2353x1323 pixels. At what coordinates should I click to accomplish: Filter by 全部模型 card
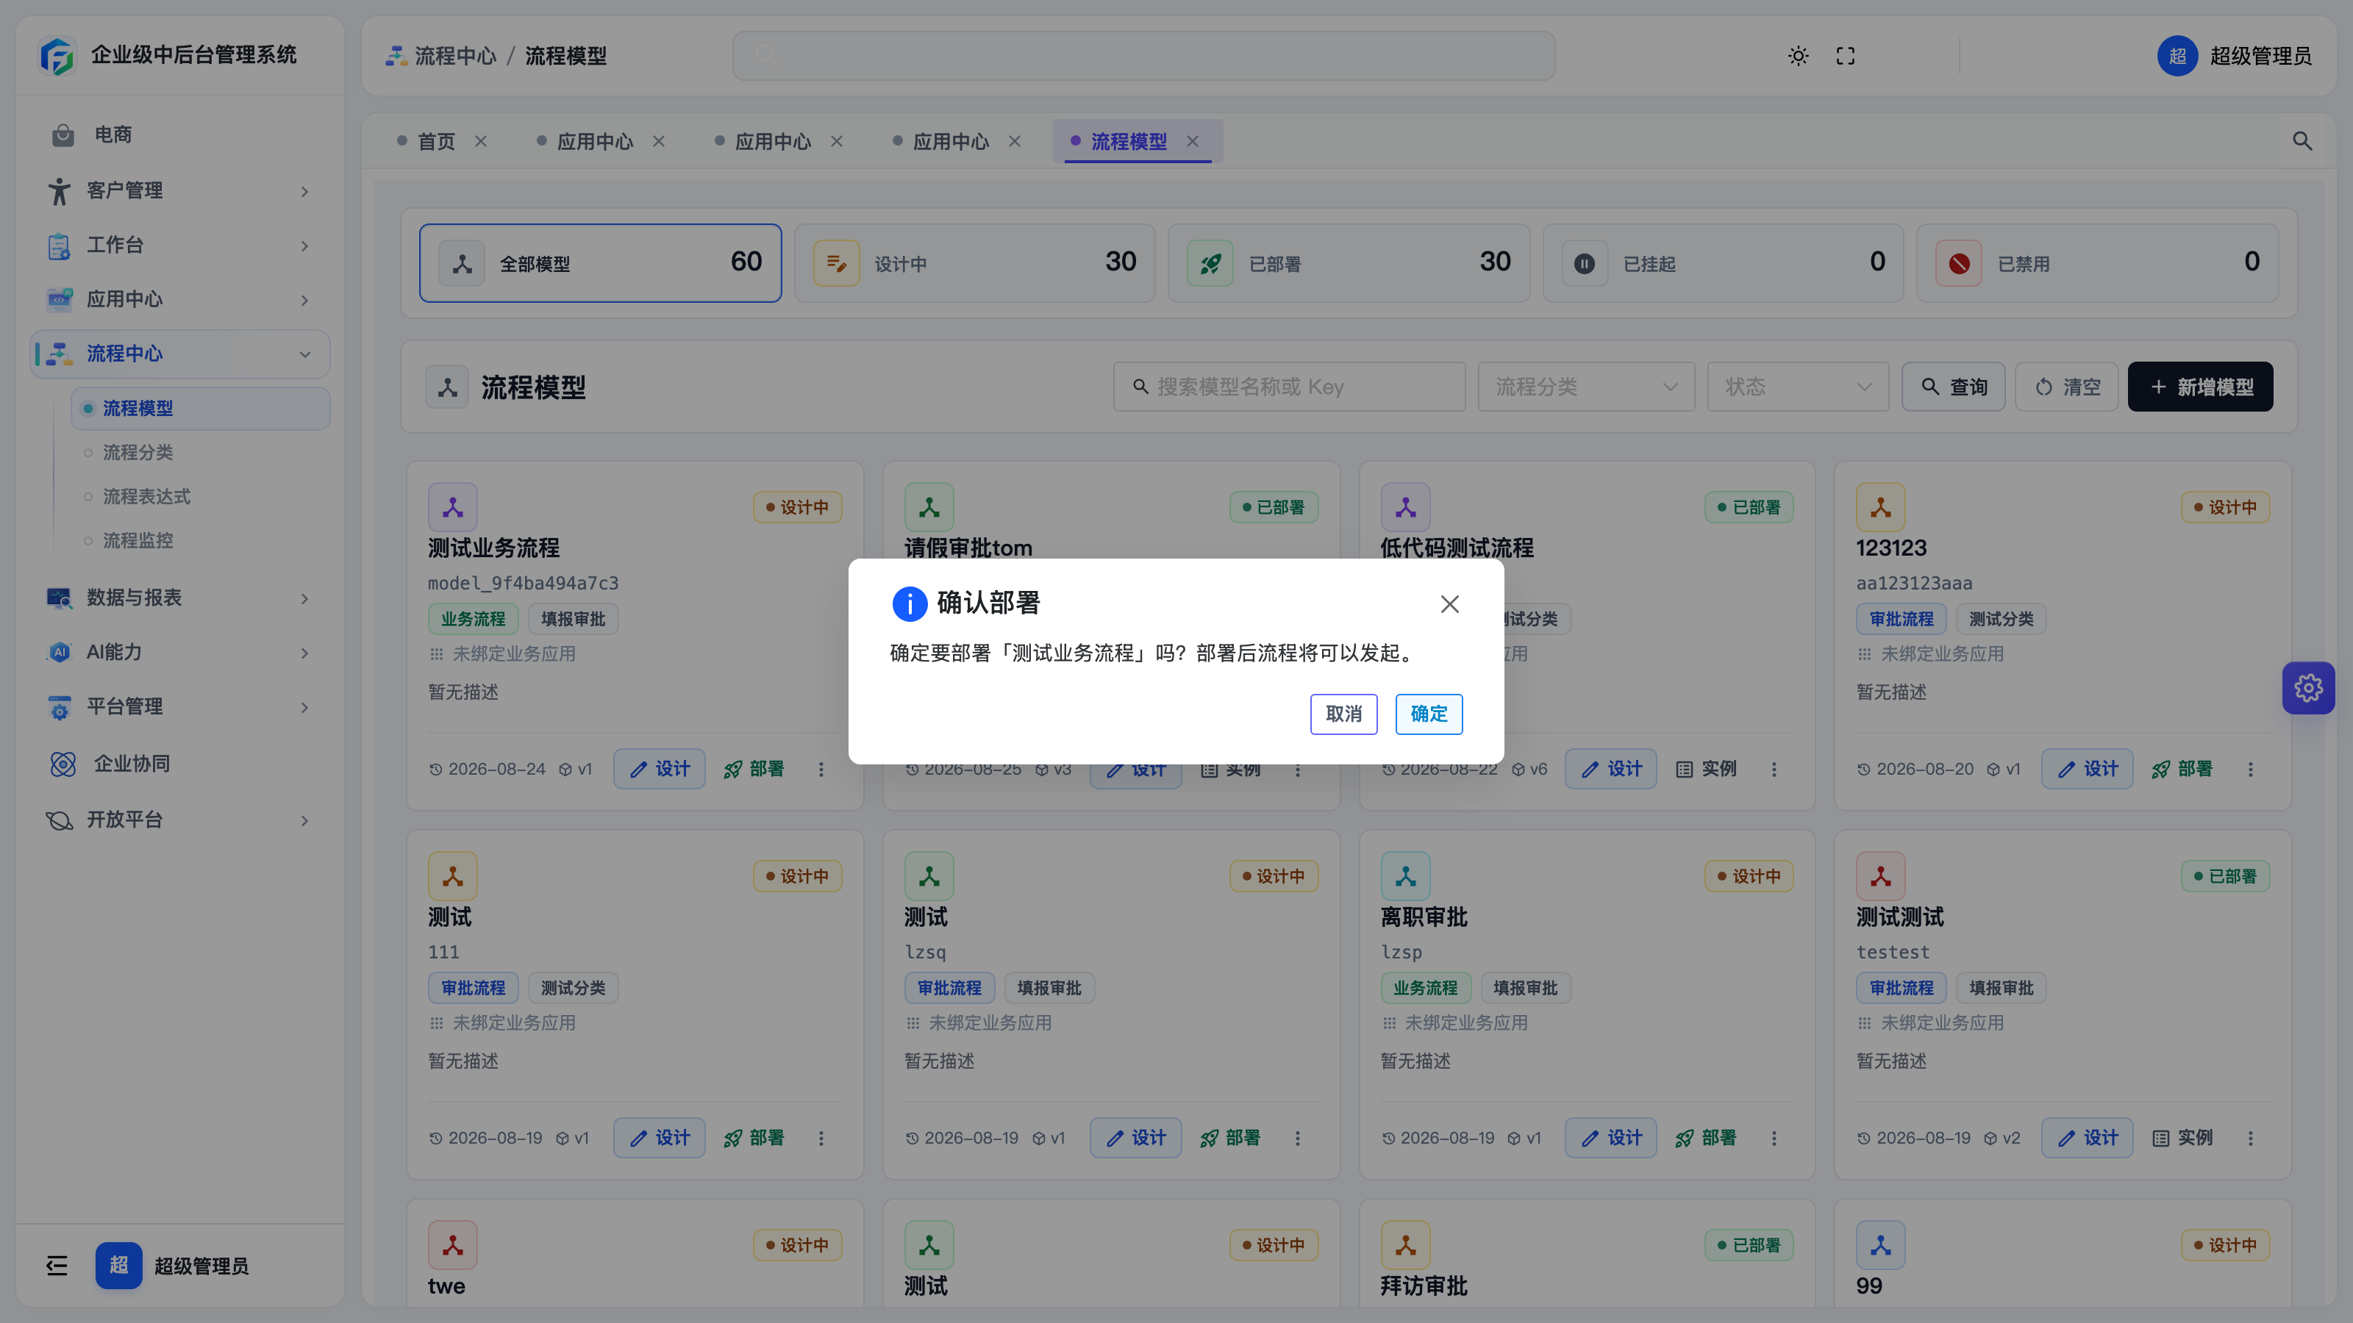(600, 263)
